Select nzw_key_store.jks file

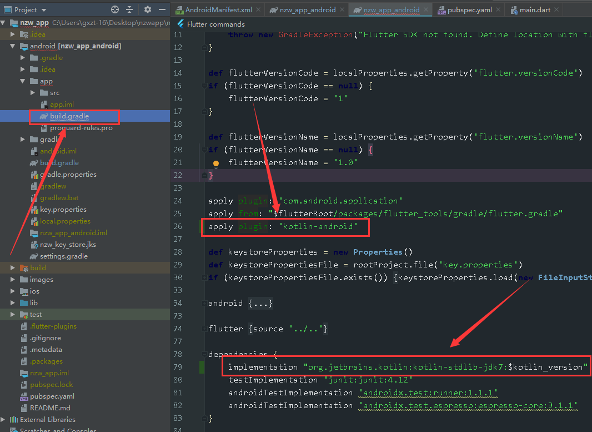(x=68, y=245)
